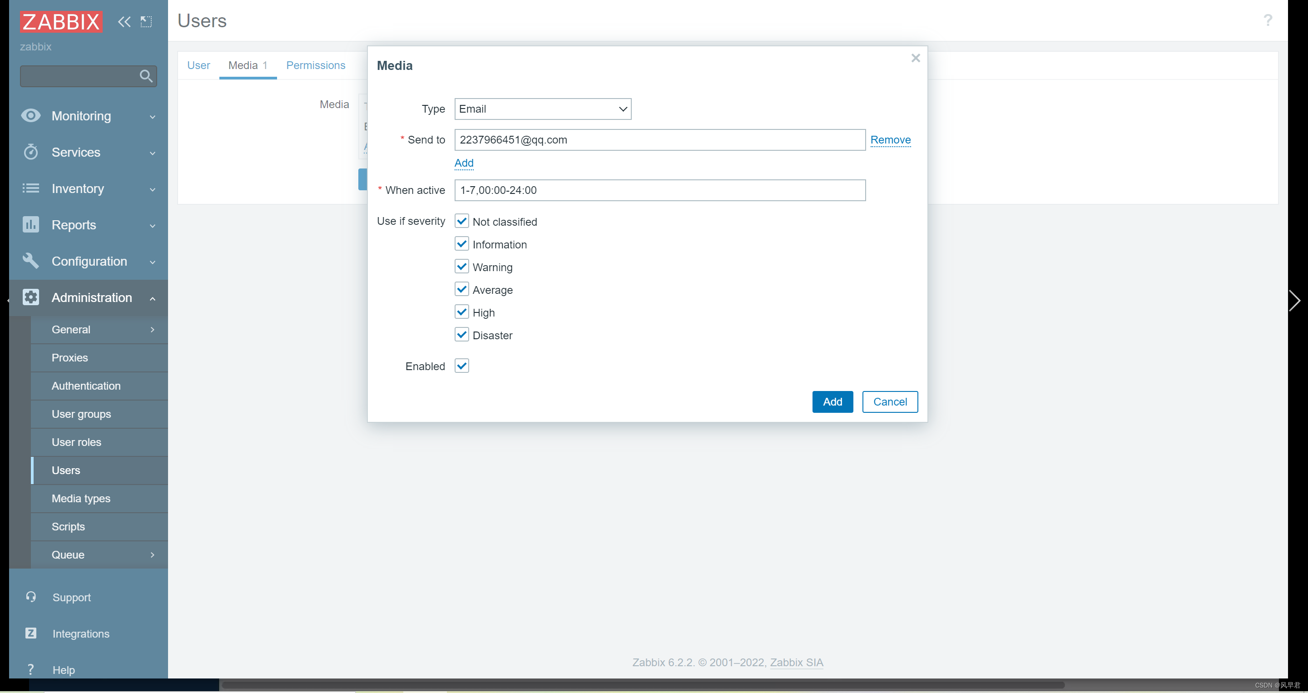Click the Services sidebar icon

(30, 151)
